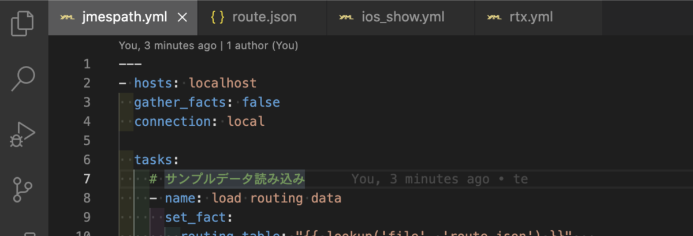
Task: Click line number 6 in gutter
Action: coord(87,159)
